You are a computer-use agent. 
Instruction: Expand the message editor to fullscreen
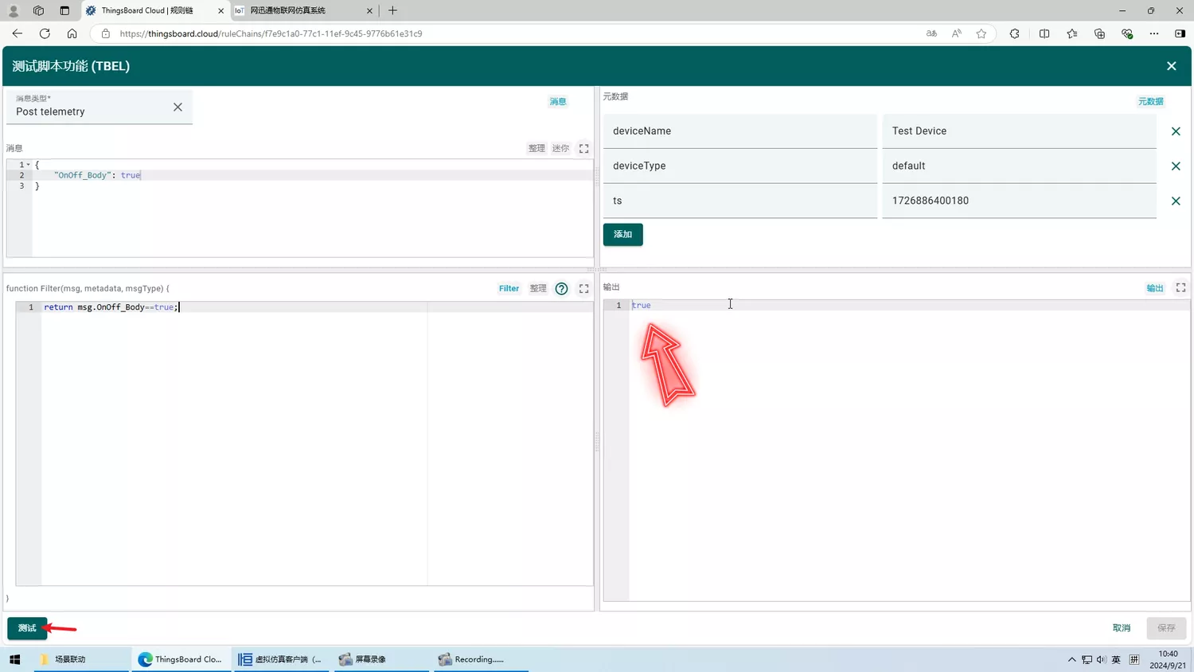click(583, 149)
